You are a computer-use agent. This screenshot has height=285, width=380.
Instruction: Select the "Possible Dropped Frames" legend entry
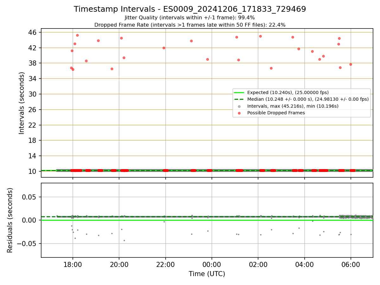click(276, 113)
